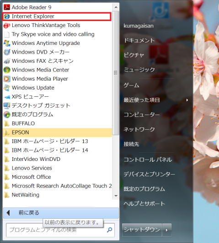Open Lenovo ThinkVantage Tools icon
Image resolution: width=219 pixels, height=243 pixels.
7,25
